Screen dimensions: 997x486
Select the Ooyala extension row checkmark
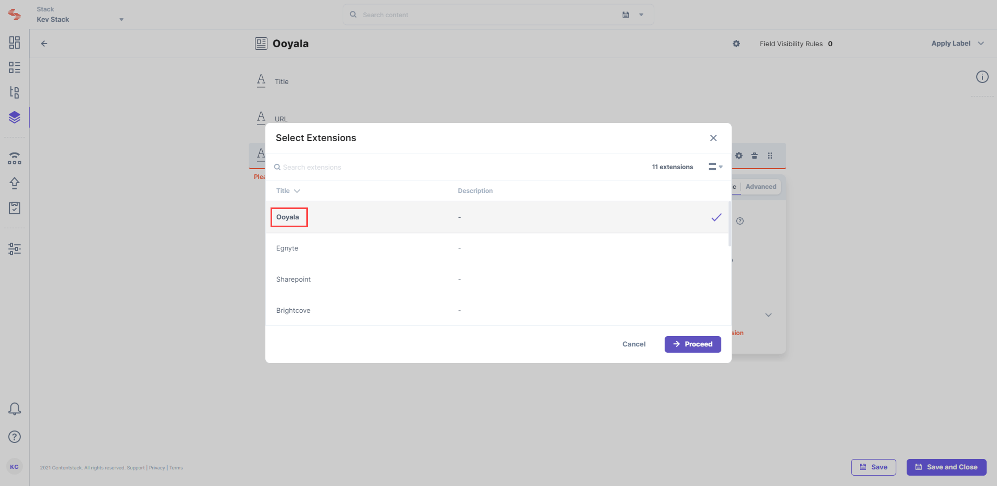click(x=716, y=217)
